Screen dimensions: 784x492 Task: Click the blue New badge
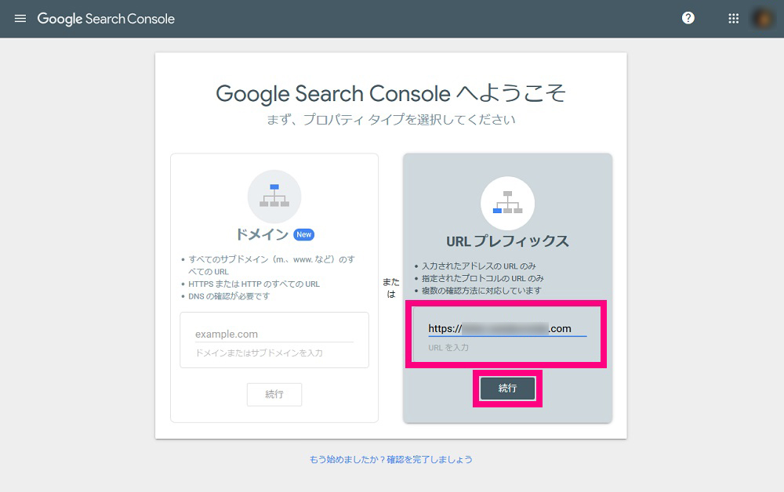(304, 234)
